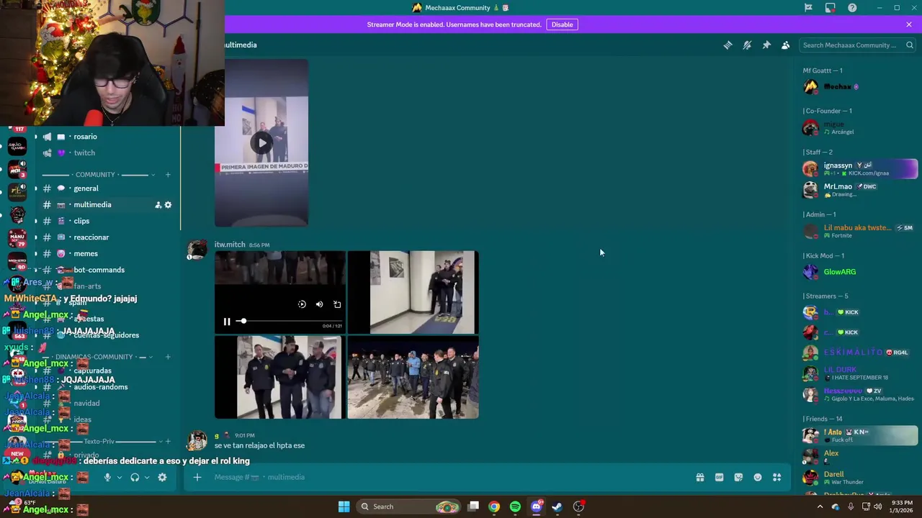Open headphone output options dropdown arrow

pos(147,477)
